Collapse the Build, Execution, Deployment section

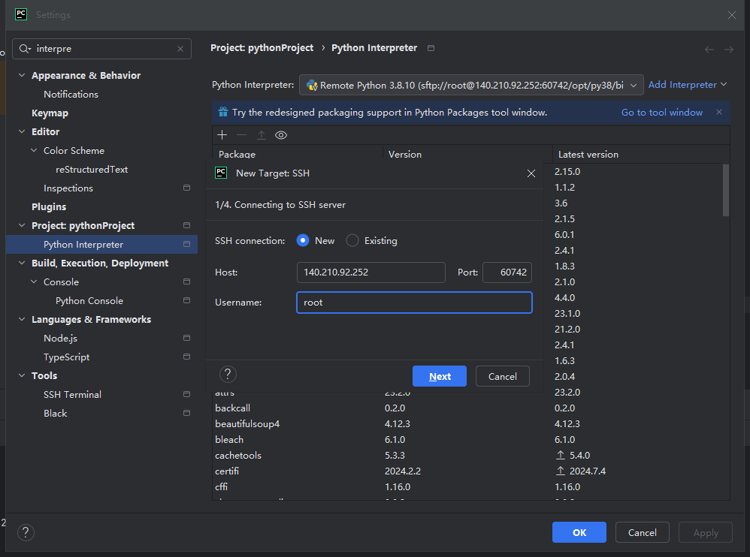(22, 263)
